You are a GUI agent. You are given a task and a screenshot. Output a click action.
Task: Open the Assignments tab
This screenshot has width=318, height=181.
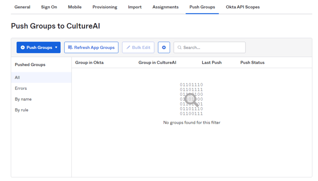point(165,7)
